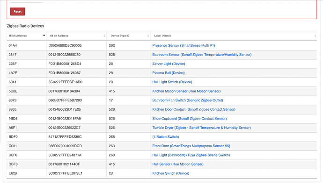
Task: Select 64 bit address 5C0272FFFEEDF3E1
Action: [x=65, y=173]
